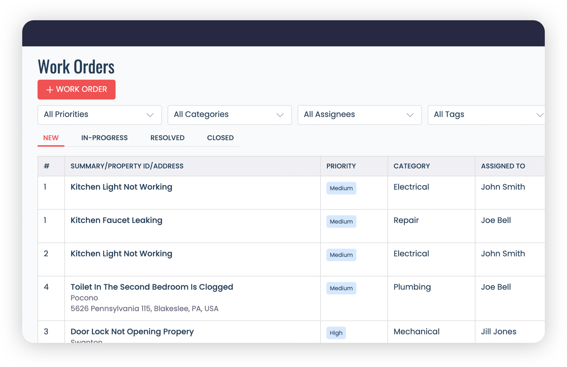Open Door Lock Not Opening Propery order
Viewport: 567px width, 367px height.
[x=132, y=332]
